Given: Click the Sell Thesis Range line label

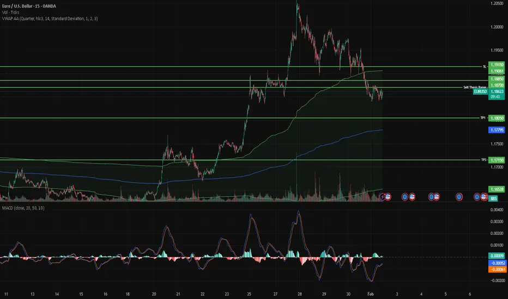Looking at the screenshot, I should tap(475, 88).
